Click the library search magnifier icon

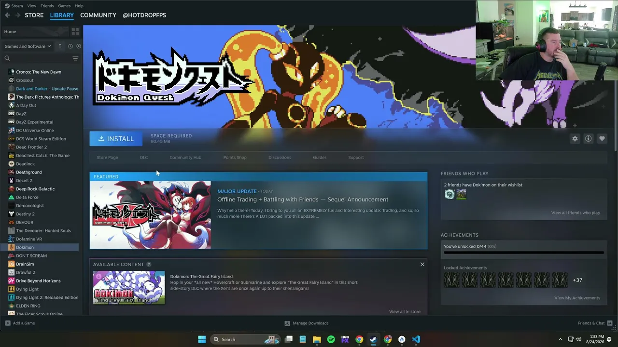tap(7, 58)
